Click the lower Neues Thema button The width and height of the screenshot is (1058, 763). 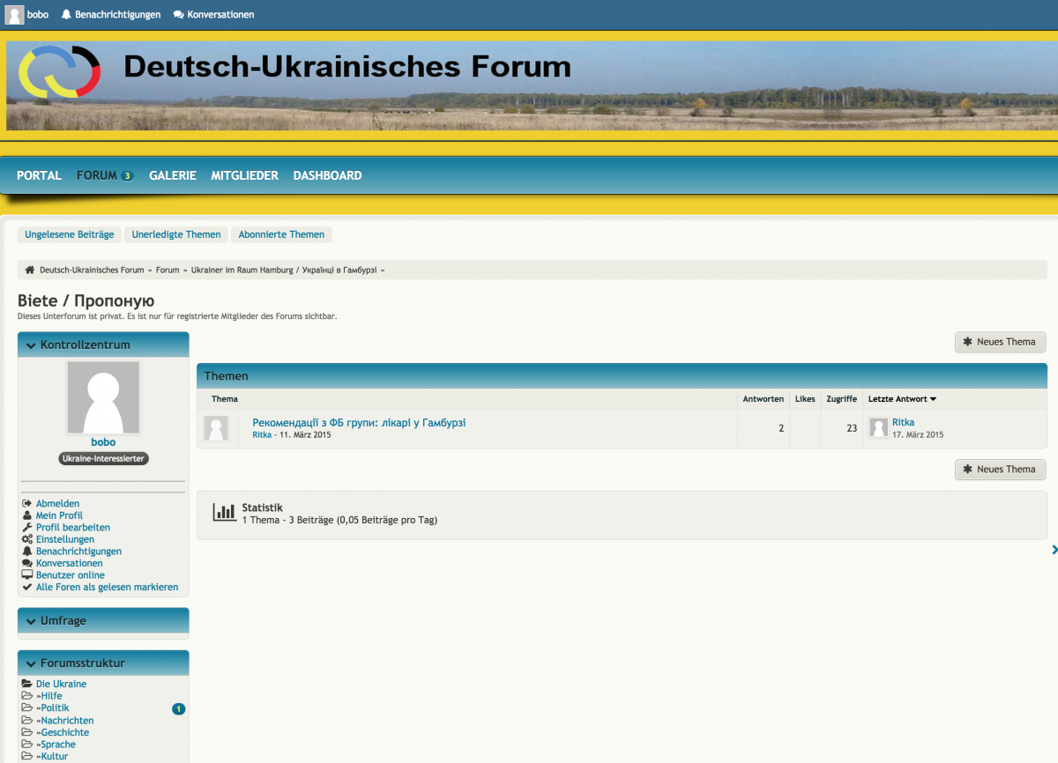click(1001, 470)
